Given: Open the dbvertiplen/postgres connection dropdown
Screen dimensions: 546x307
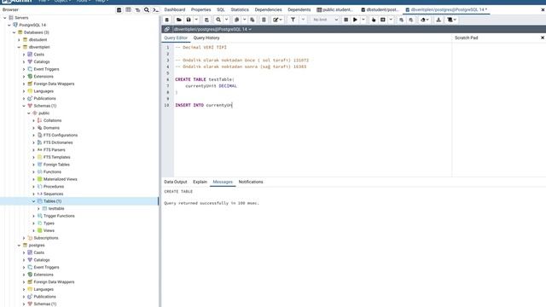Looking at the screenshot, I should coord(212,29).
